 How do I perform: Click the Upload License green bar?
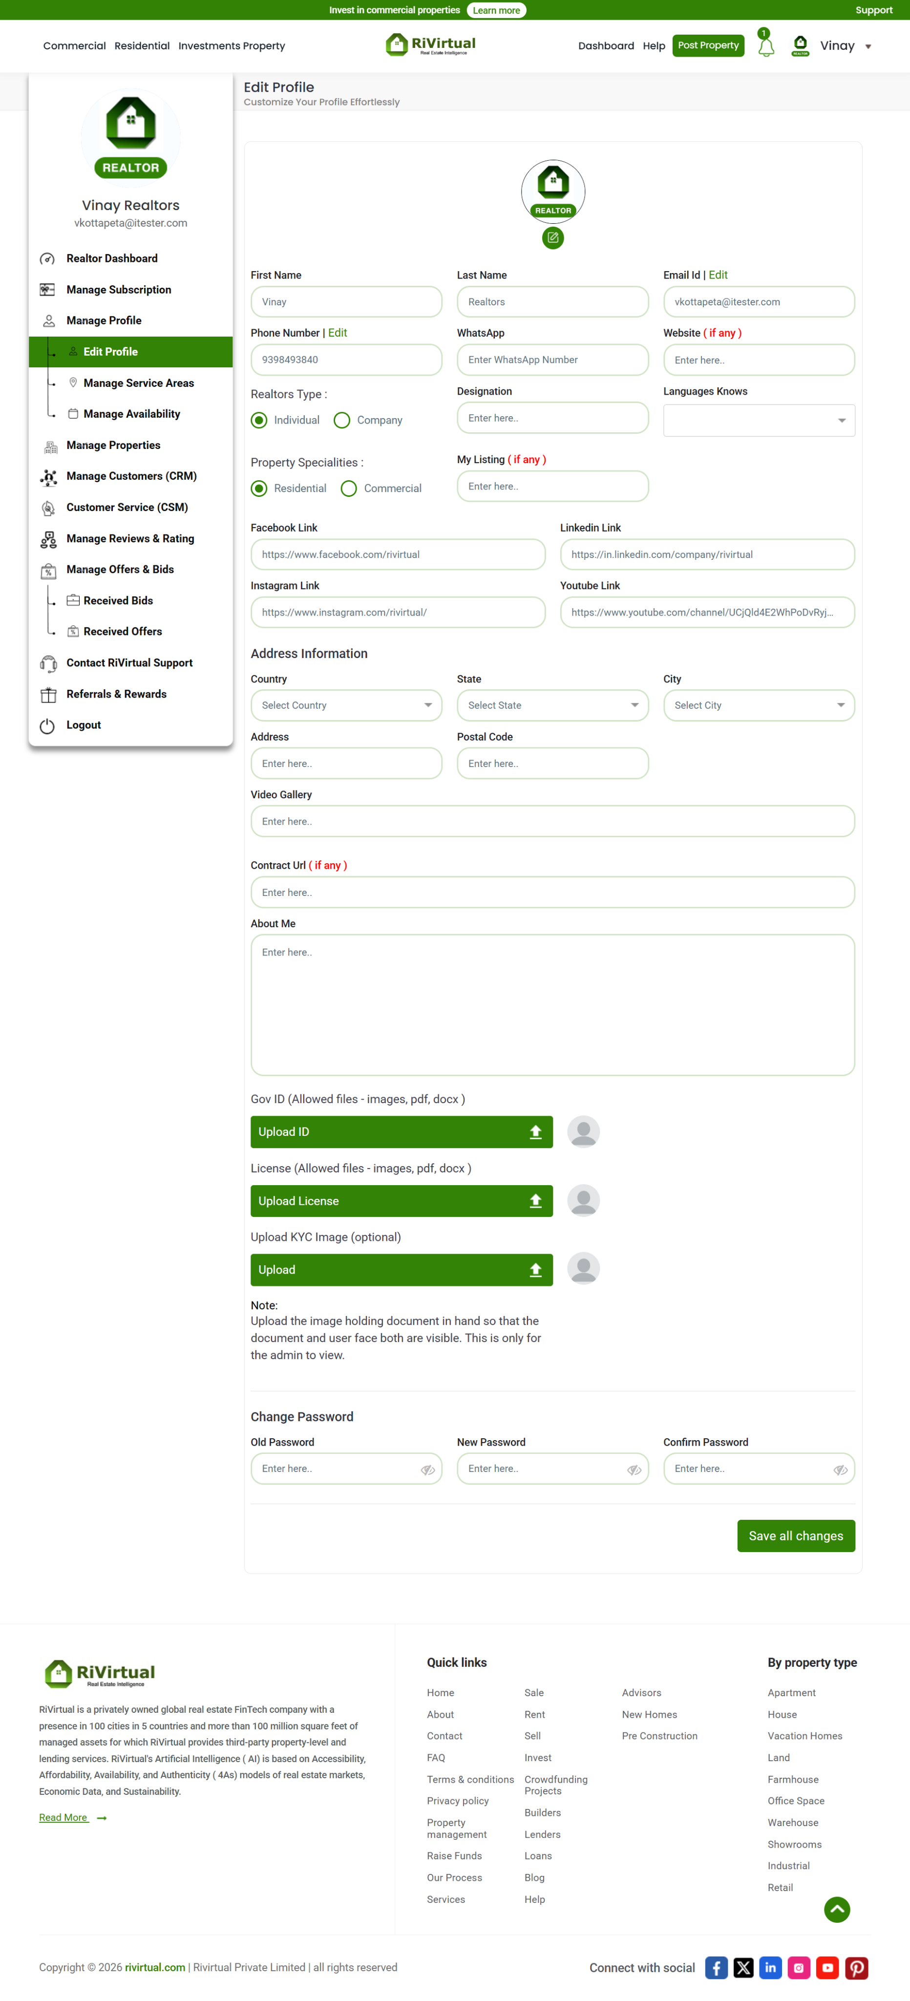click(402, 1201)
